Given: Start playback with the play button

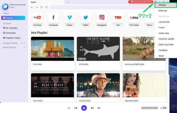Looking at the screenshot, I should 84,108.
